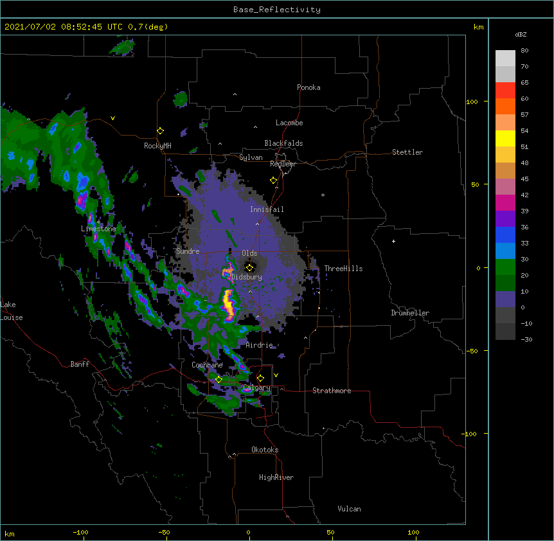554x541 pixels.
Task: Click the yellow diamond marker south of RedDeer
Action: [x=274, y=180]
